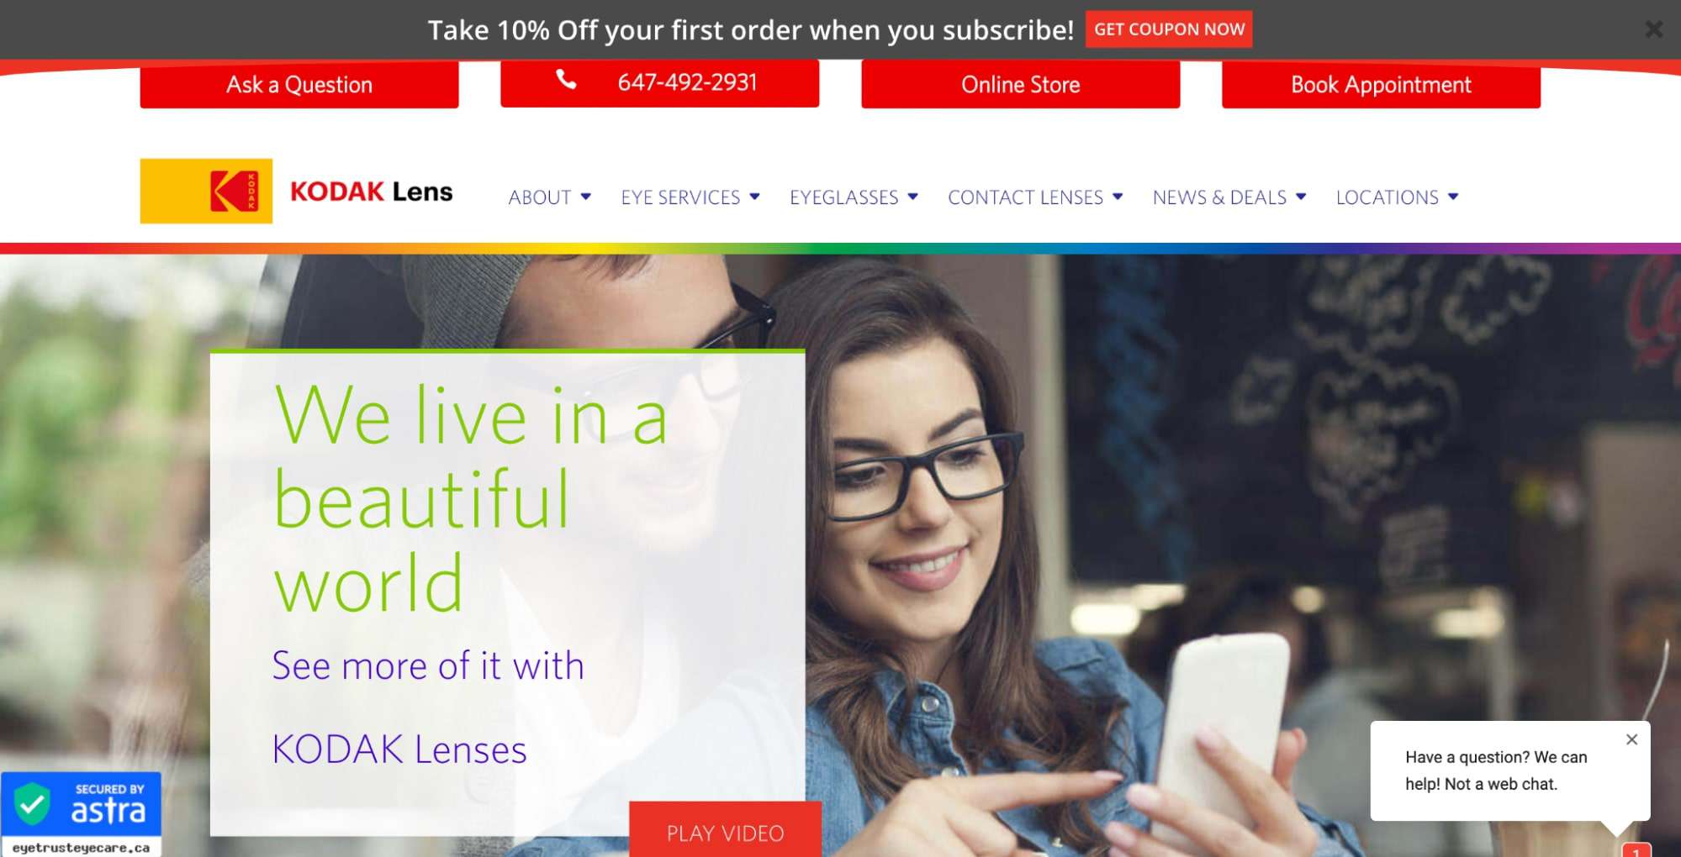Image resolution: width=1681 pixels, height=857 pixels.
Task: Open the News & Deals menu
Action: pyautogui.click(x=1229, y=197)
